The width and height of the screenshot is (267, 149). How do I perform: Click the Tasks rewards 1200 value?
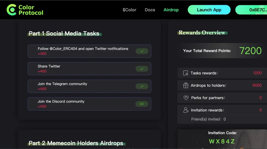click(x=257, y=73)
